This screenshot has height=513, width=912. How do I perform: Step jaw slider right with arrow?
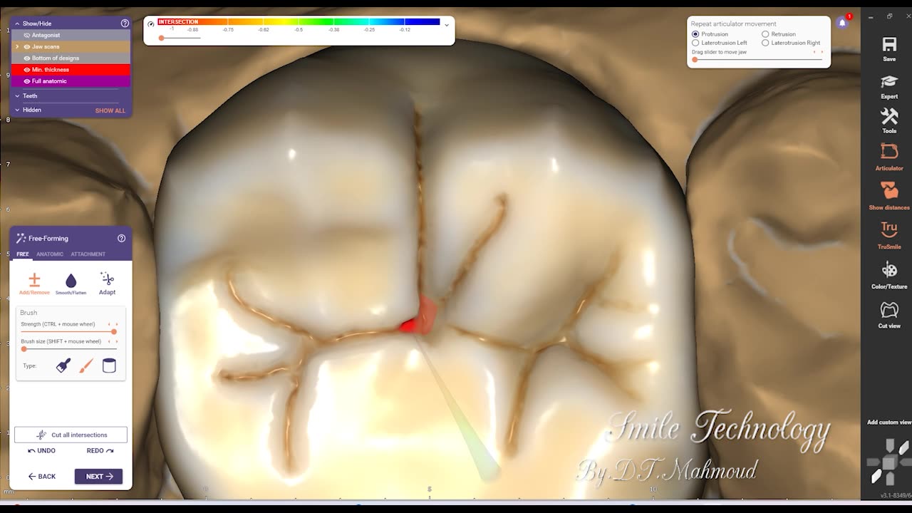tap(822, 52)
